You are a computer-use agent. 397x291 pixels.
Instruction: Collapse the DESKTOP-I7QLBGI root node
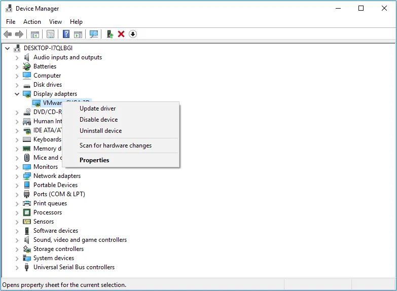click(7, 48)
